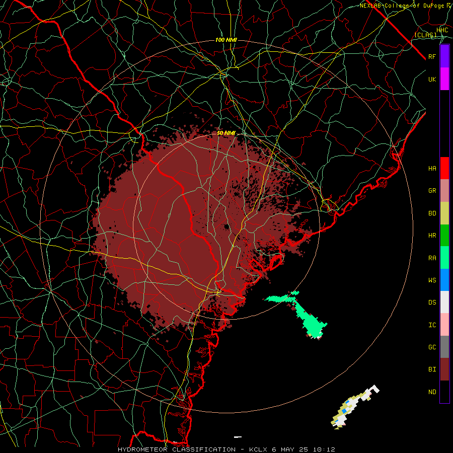Screen dimensions: 453x453
Task: Click the 100 NMI range ring label
Action: click(226, 40)
